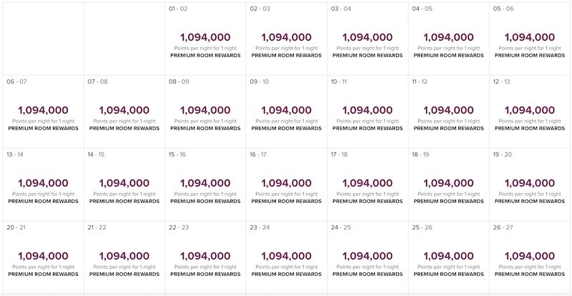Pick the 12 - 13 night reward
This screenshot has width=572, height=296.
pos(530,112)
